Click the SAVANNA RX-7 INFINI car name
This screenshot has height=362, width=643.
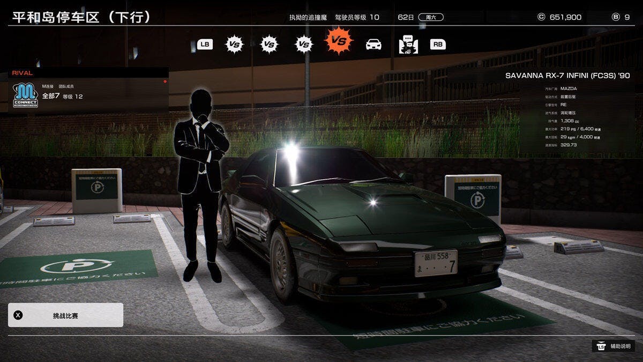(567, 76)
